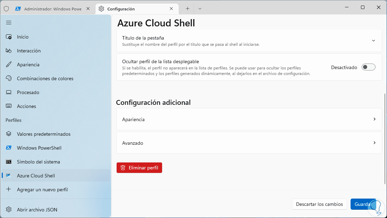Click the red Eliminar perfil button
Image resolution: width=387 pixels, height=218 pixels.
[x=139, y=168]
